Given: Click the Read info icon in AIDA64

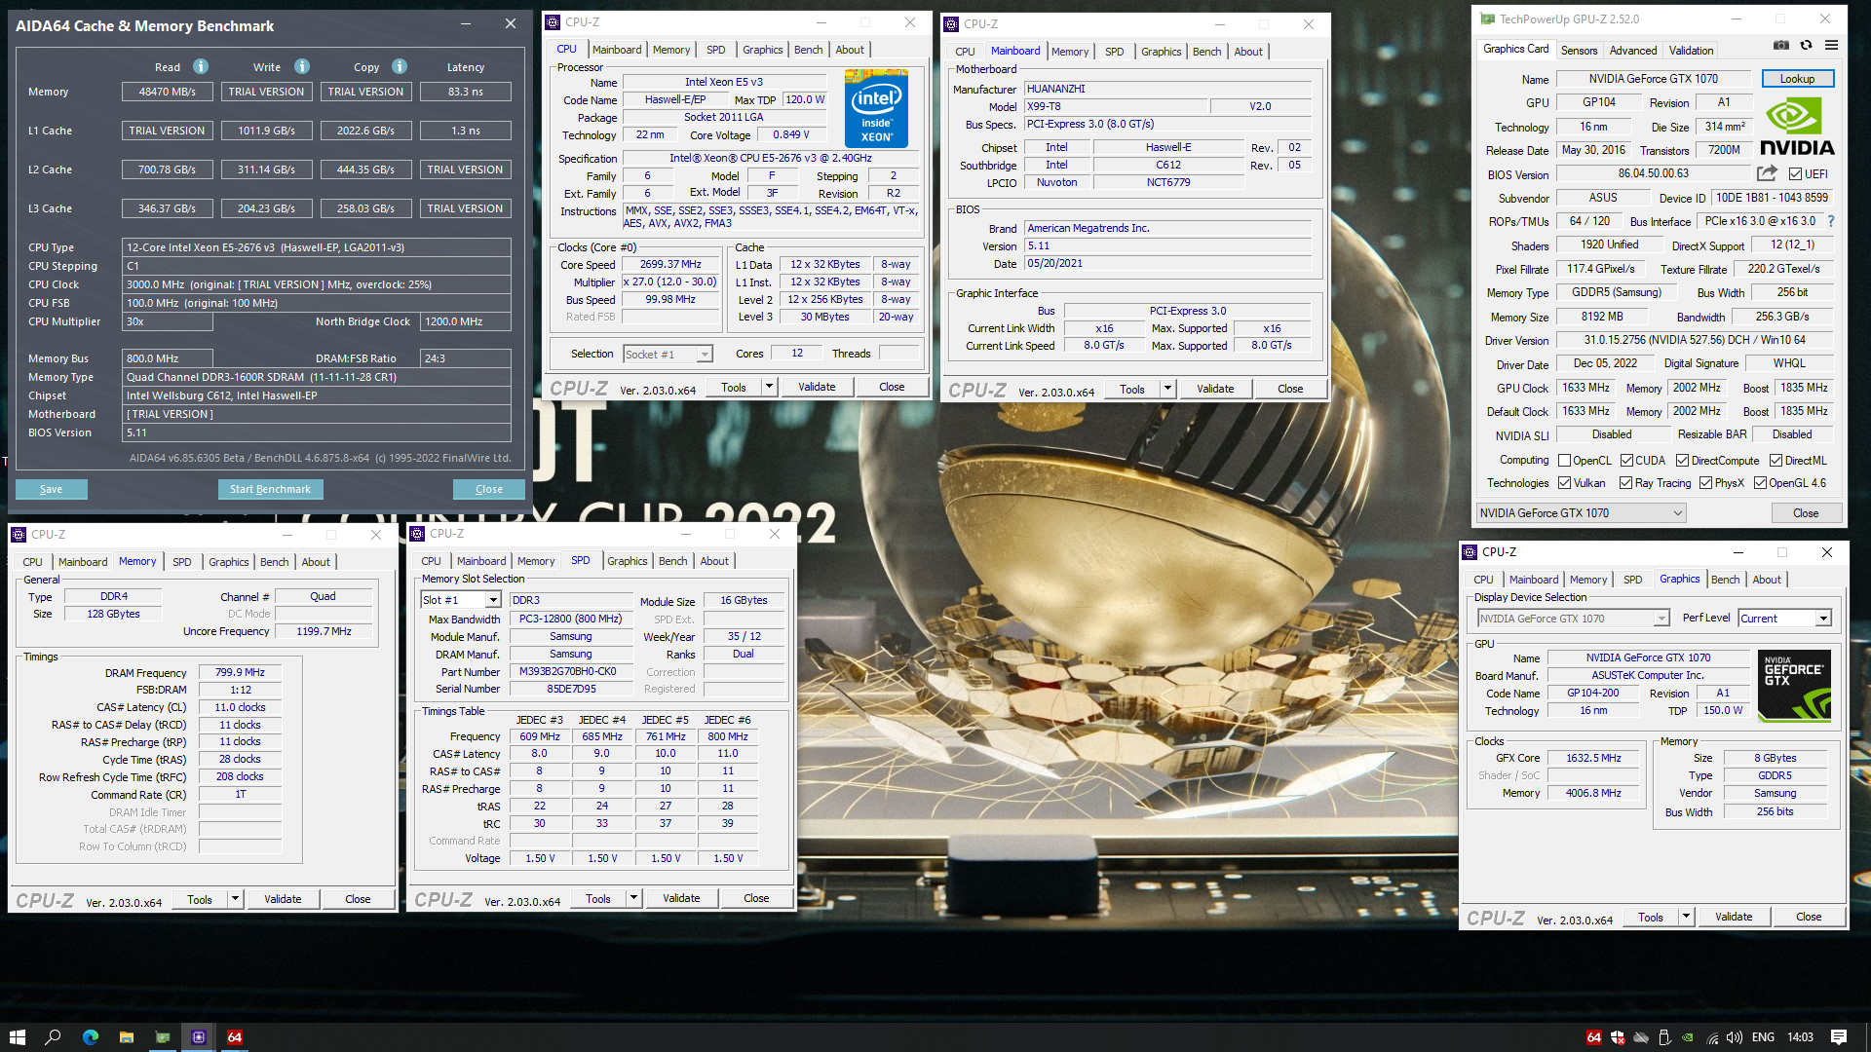Looking at the screenshot, I should 201,66.
